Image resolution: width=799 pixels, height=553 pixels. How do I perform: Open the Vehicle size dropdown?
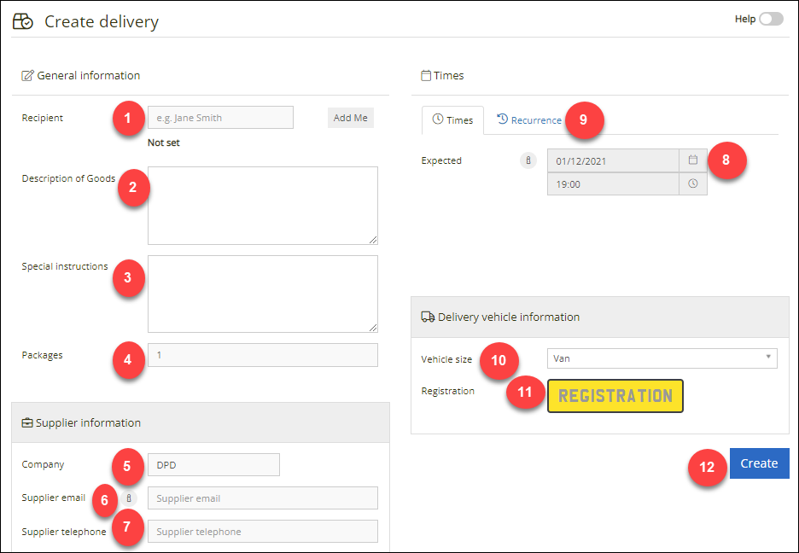click(662, 358)
